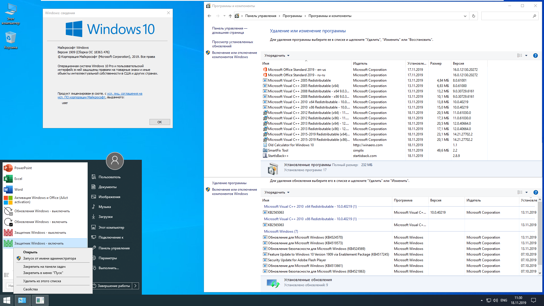This screenshot has height=306, width=544.
Task: Open Параметры in Start menu
Action: (x=107, y=258)
